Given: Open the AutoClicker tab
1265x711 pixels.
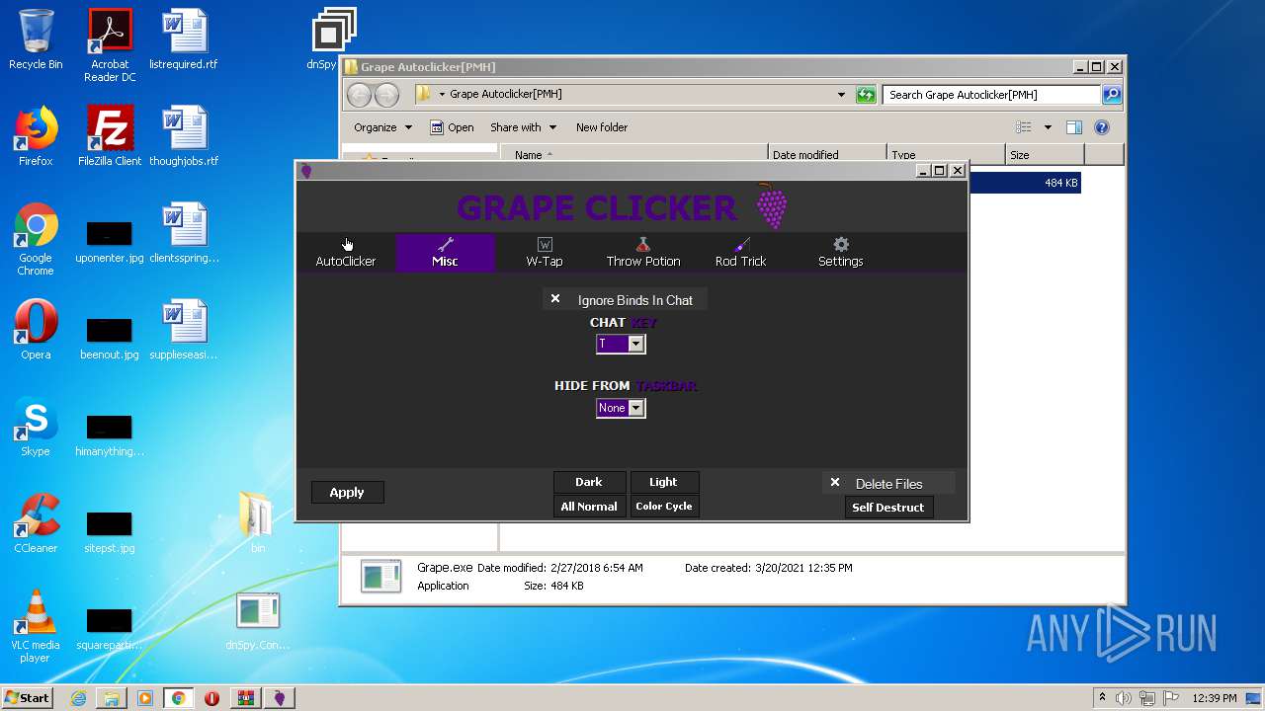Looking at the screenshot, I should point(346,253).
